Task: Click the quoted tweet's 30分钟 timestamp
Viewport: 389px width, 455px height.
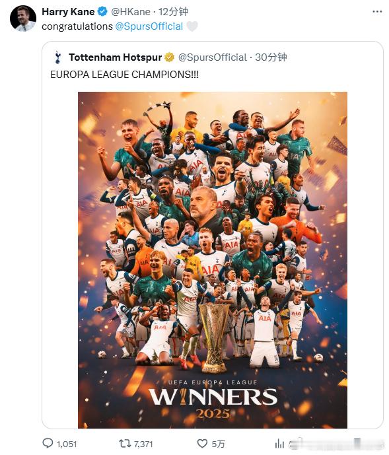Action: (x=271, y=57)
